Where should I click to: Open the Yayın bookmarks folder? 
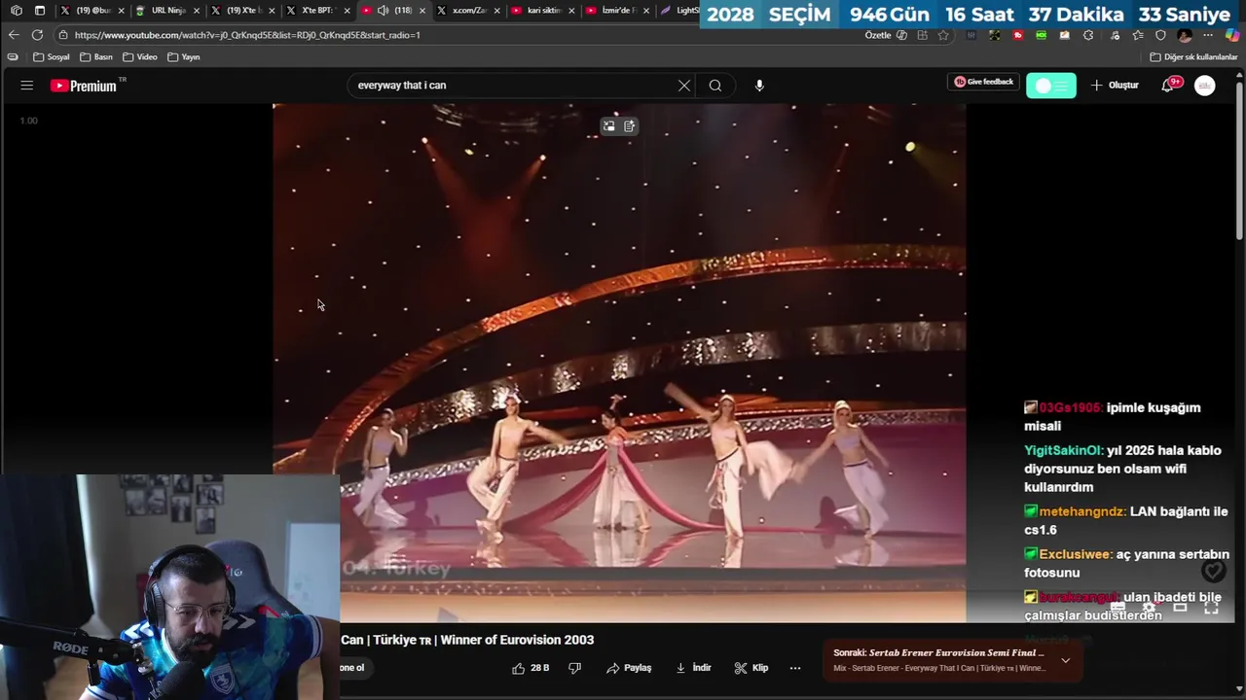(x=184, y=57)
